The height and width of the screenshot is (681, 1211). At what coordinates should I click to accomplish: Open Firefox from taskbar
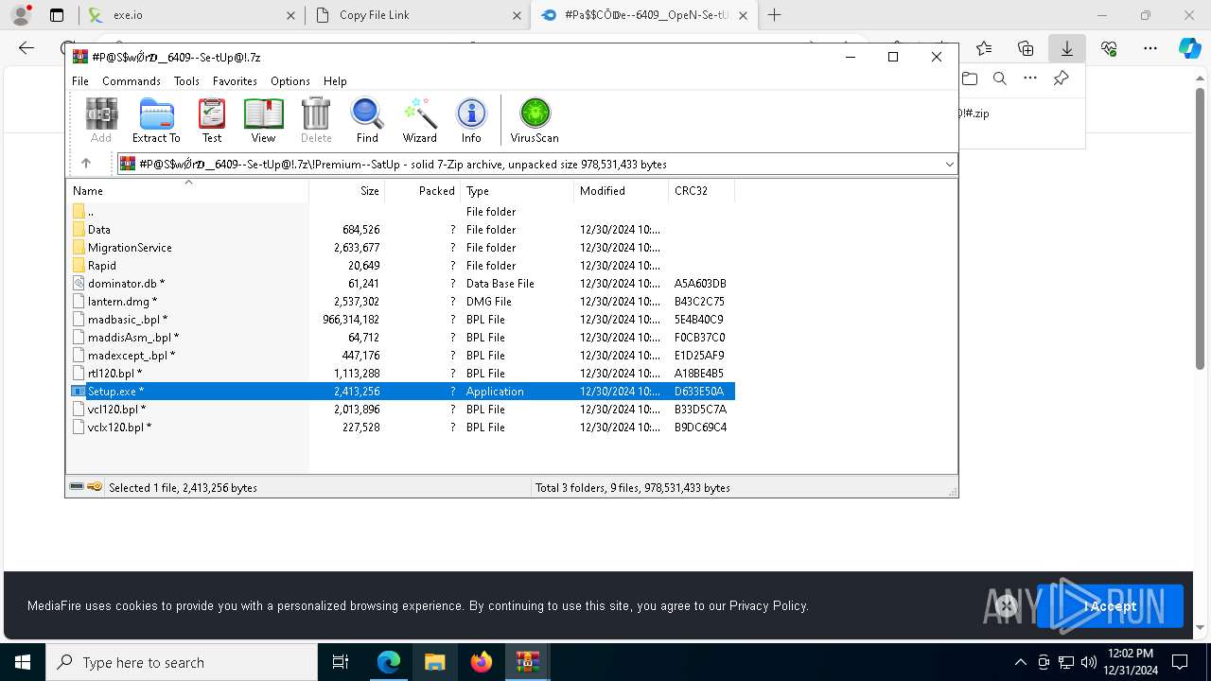481,662
